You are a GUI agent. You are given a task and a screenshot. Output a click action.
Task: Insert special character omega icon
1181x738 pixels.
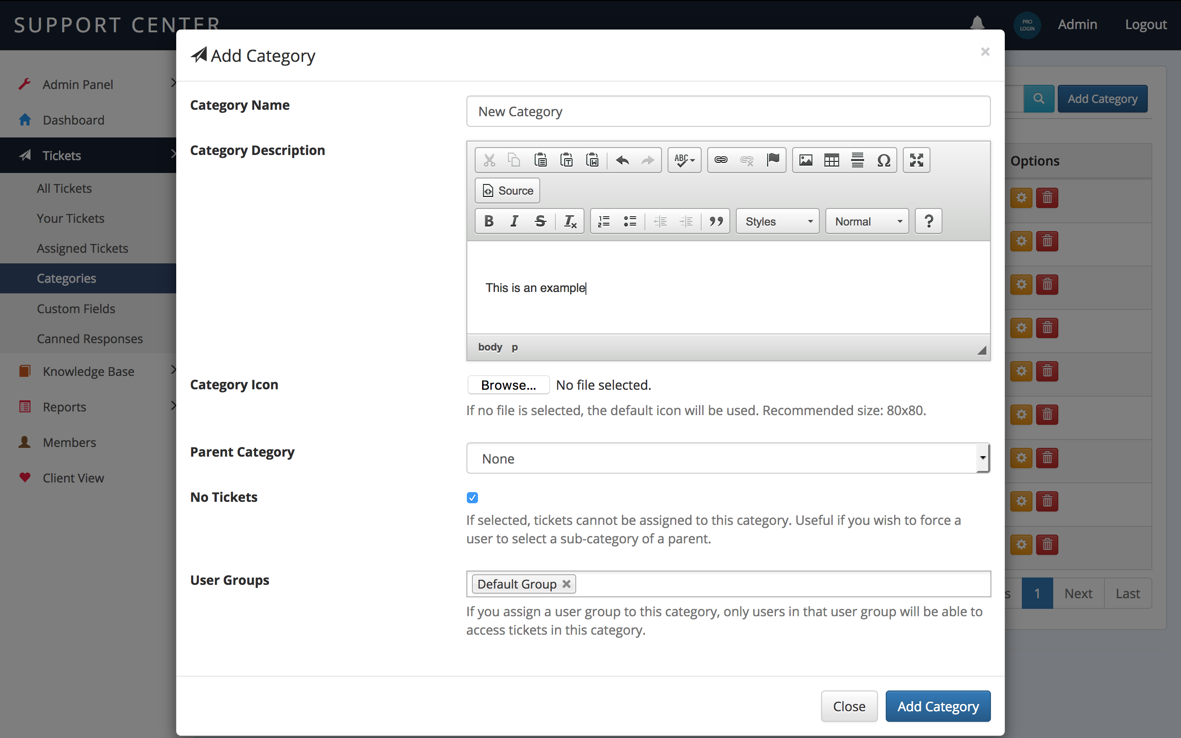coord(883,160)
